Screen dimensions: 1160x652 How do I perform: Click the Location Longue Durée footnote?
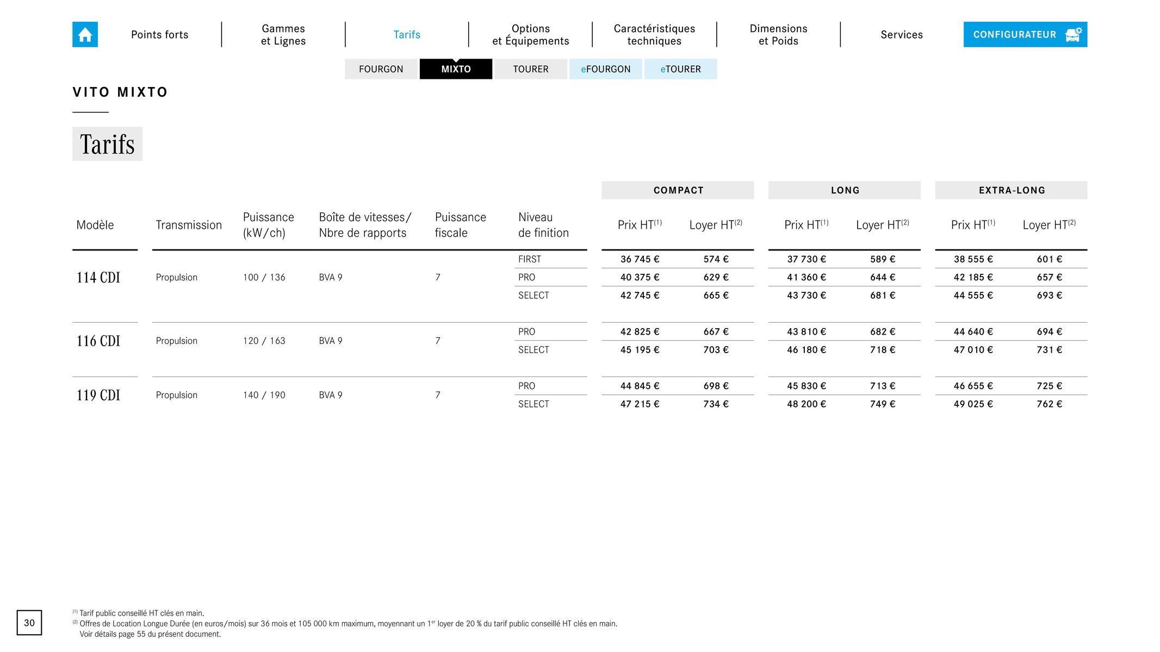tap(345, 624)
